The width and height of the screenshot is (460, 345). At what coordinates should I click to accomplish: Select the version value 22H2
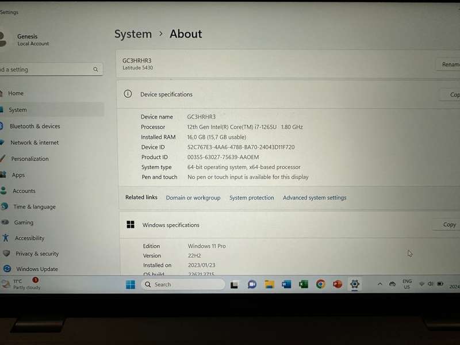[194, 256]
